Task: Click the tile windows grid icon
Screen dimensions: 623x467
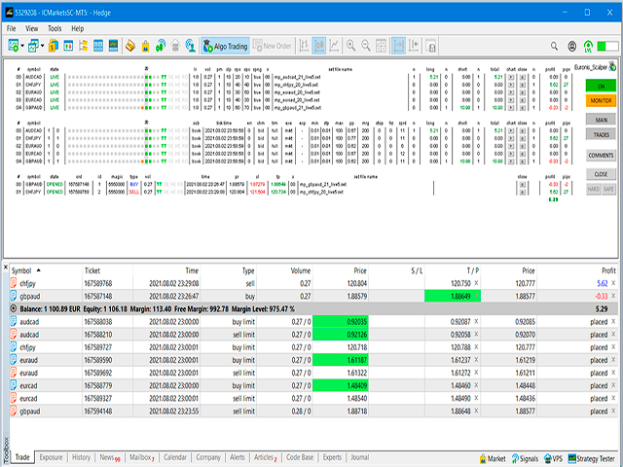Action: (x=381, y=46)
